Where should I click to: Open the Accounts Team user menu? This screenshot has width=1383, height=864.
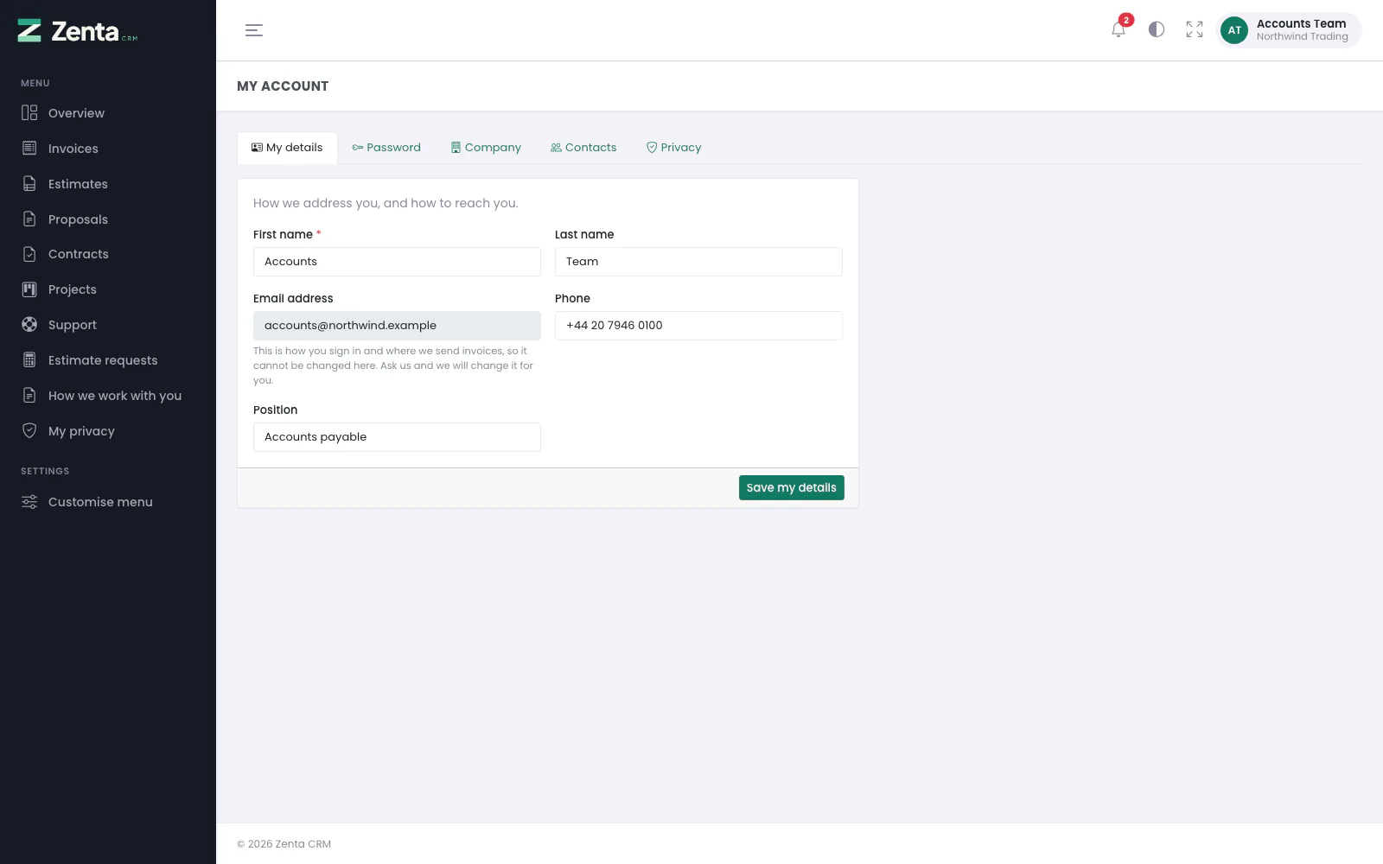tap(1289, 30)
